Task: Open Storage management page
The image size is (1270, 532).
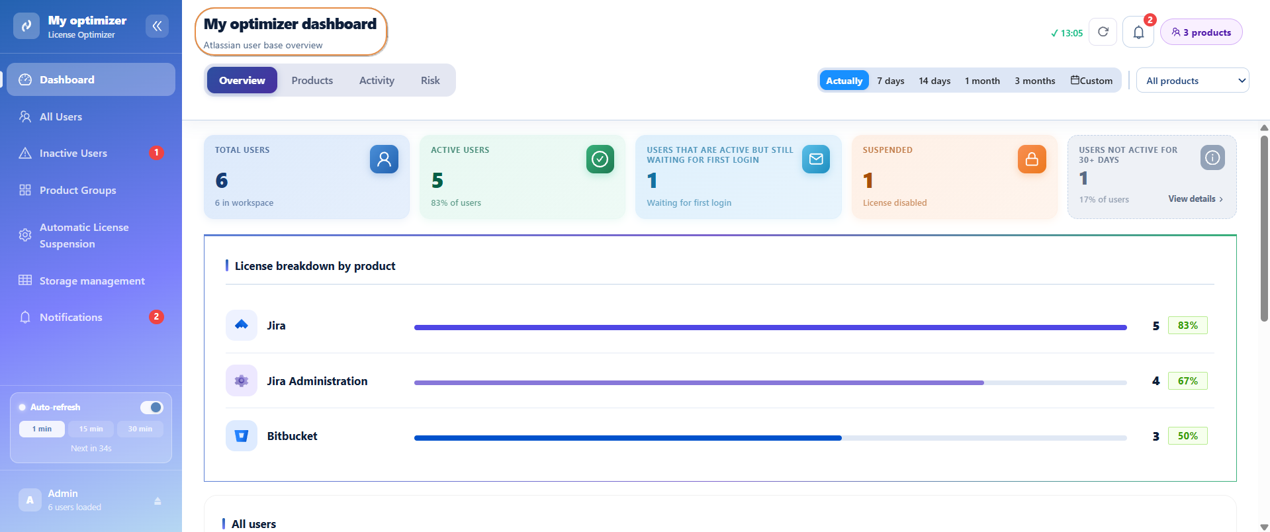Action: (91, 281)
